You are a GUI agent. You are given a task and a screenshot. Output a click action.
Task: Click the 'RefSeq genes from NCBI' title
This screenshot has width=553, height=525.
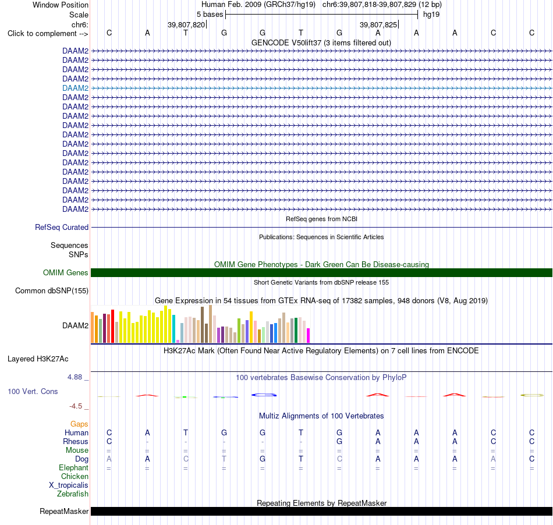(x=321, y=219)
